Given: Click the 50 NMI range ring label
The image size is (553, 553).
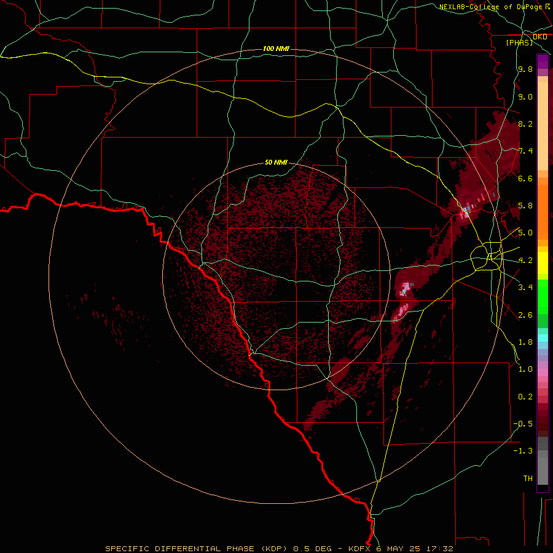Looking at the screenshot, I should click(276, 162).
